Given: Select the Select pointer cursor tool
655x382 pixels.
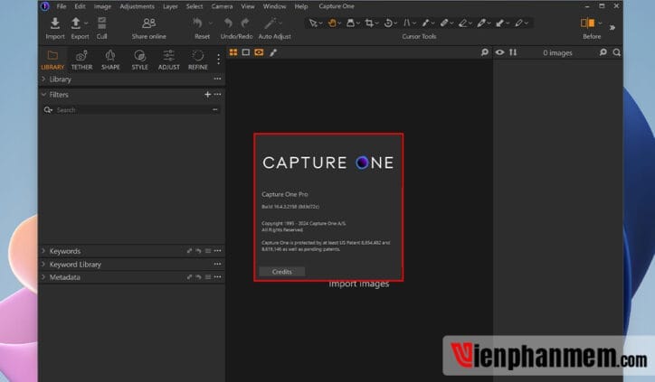Looking at the screenshot, I should (313, 23).
